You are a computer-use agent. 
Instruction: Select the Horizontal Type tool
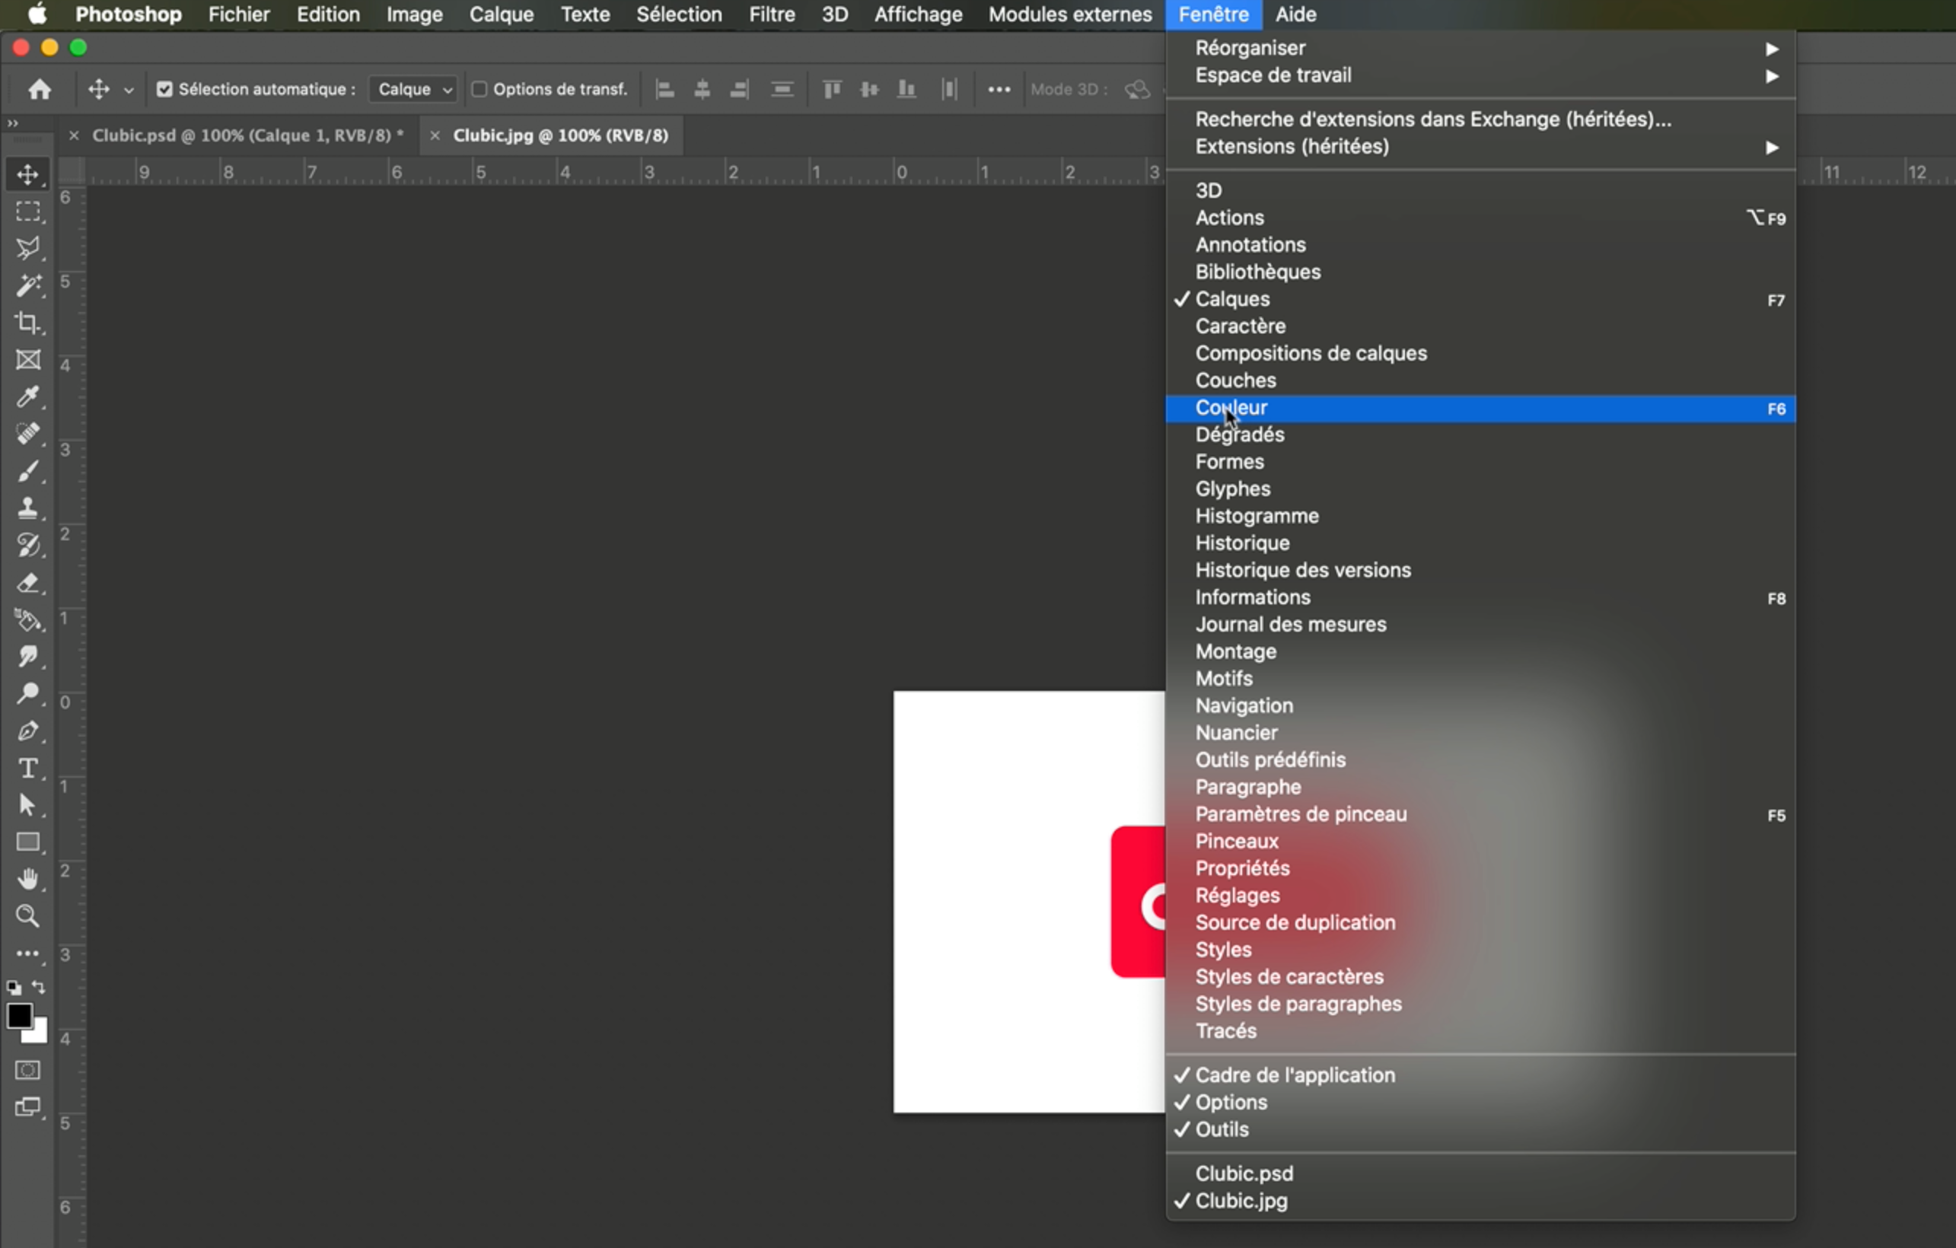[x=27, y=768]
